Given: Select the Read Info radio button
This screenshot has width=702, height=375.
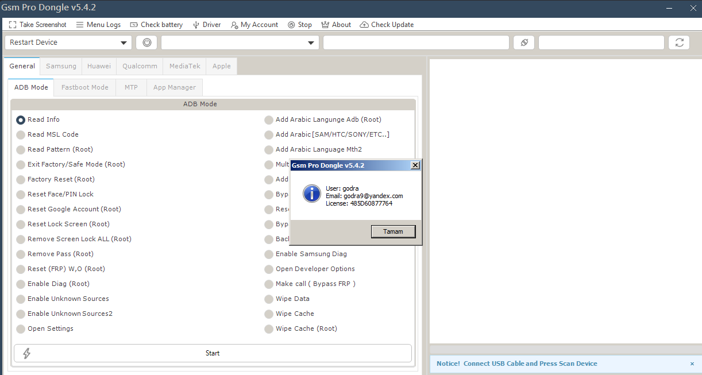Looking at the screenshot, I should 21,119.
